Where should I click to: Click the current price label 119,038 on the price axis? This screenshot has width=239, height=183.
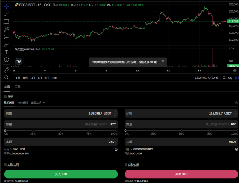[233, 21]
